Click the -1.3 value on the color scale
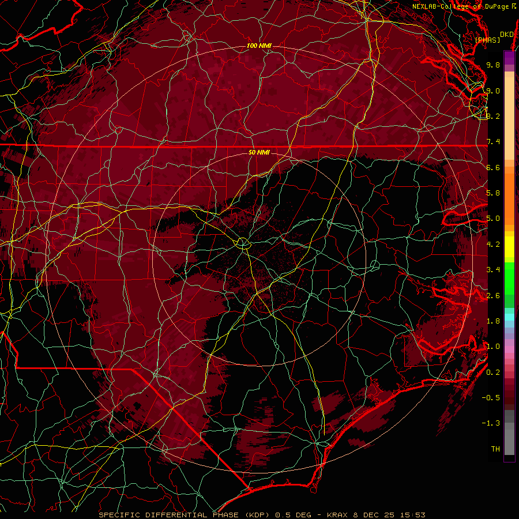Viewport: 519px width, 519px height. click(491, 423)
